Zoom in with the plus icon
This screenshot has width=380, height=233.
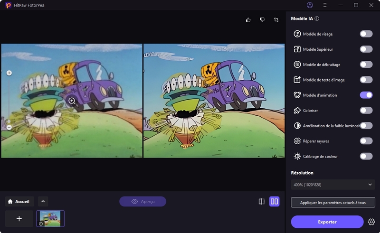(9, 73)
